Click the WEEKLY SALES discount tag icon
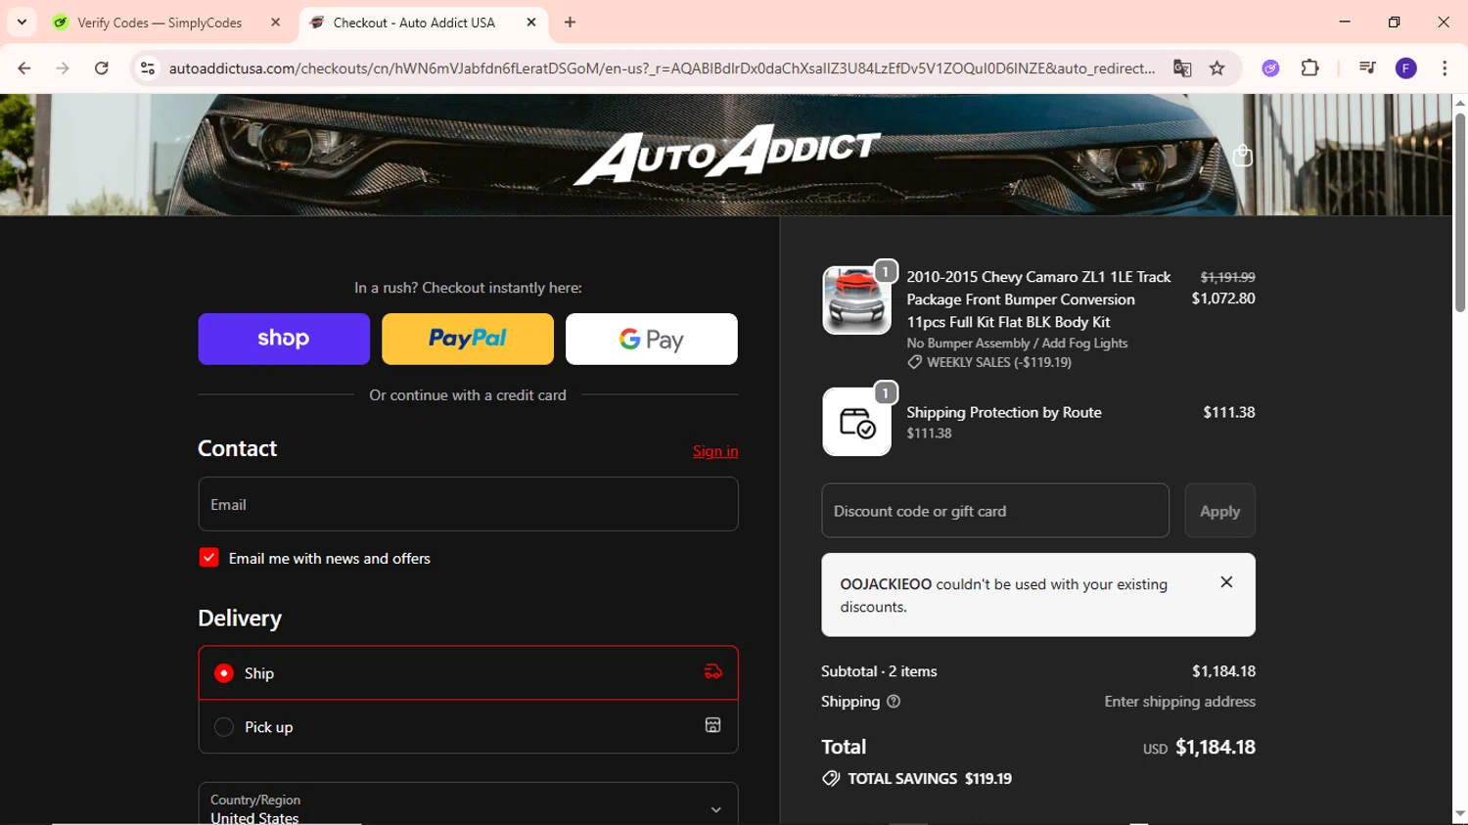1468x825 pixels. pyautogui.click(x=914, y=362)
